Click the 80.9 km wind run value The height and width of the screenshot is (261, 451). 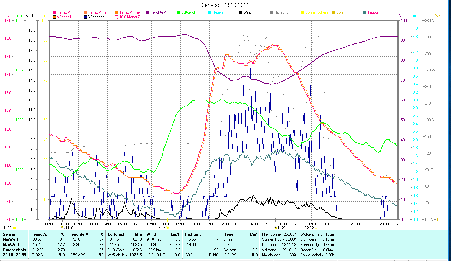pos(154,250)
